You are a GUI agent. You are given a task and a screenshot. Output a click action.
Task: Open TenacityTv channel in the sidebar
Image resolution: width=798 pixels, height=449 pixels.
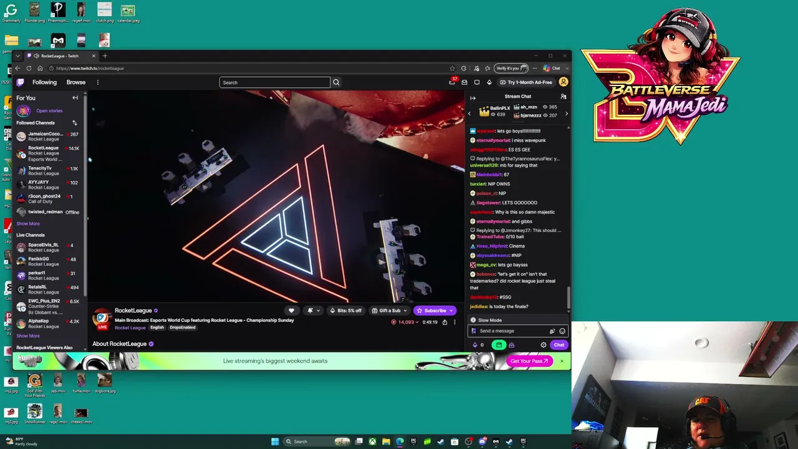coord(47,171)
